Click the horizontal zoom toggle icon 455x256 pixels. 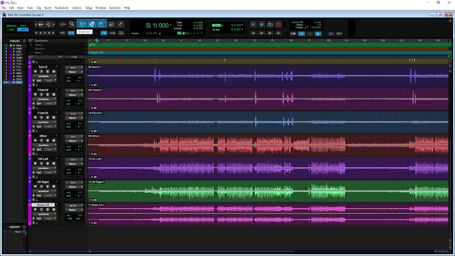63,24
